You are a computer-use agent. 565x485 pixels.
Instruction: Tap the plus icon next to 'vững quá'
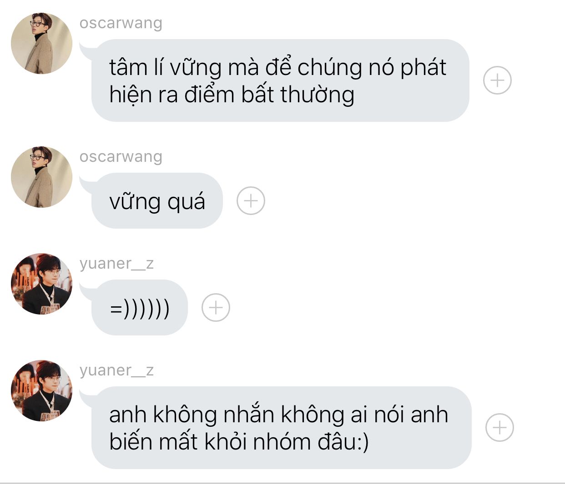251,200
